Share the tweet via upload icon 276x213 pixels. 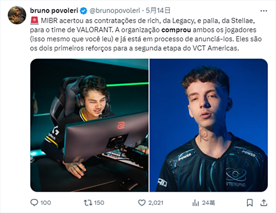pos(264,202)
